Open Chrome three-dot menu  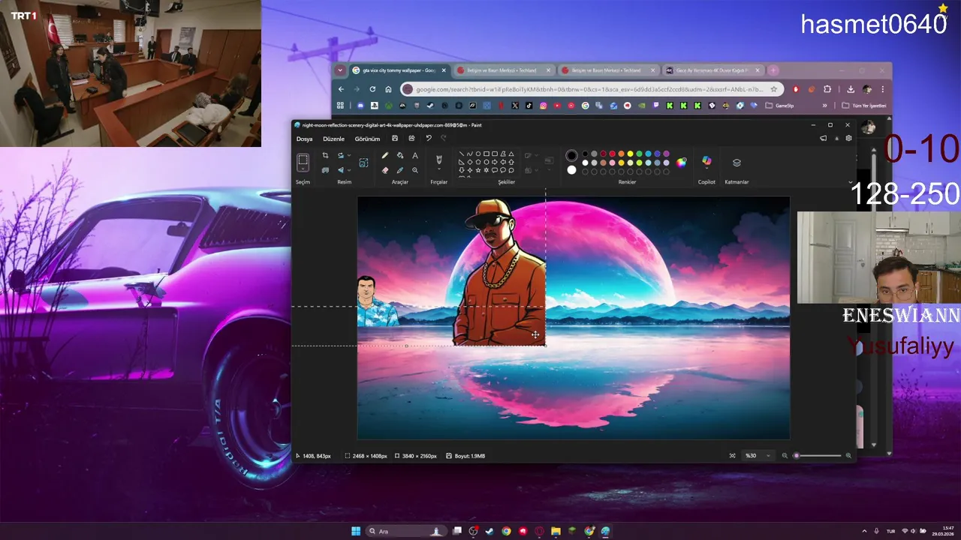pos(883,89)
